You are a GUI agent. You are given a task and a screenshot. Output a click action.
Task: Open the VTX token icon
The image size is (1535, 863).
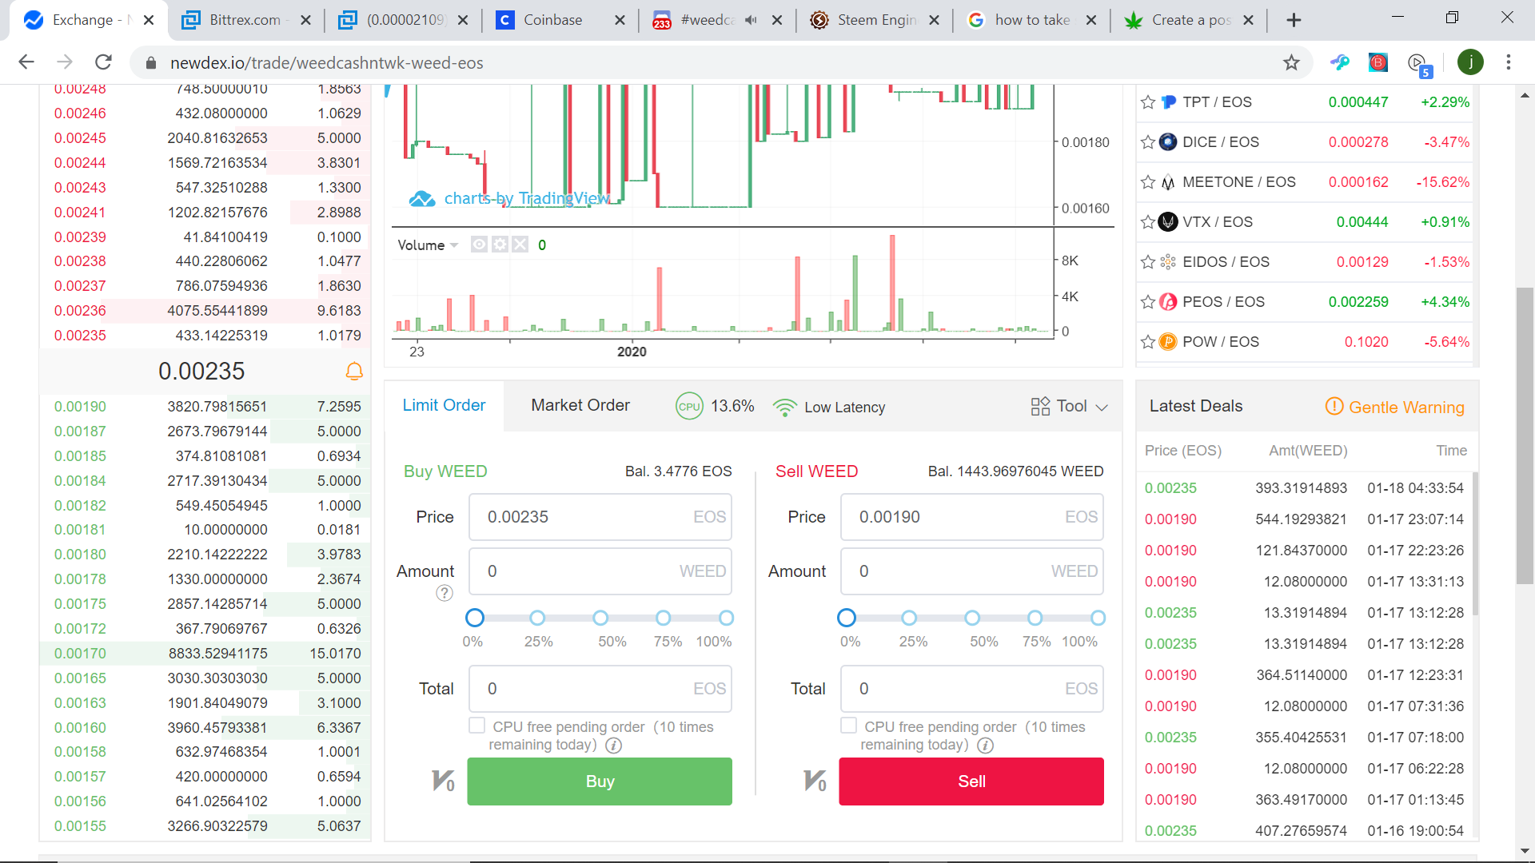1168,222
